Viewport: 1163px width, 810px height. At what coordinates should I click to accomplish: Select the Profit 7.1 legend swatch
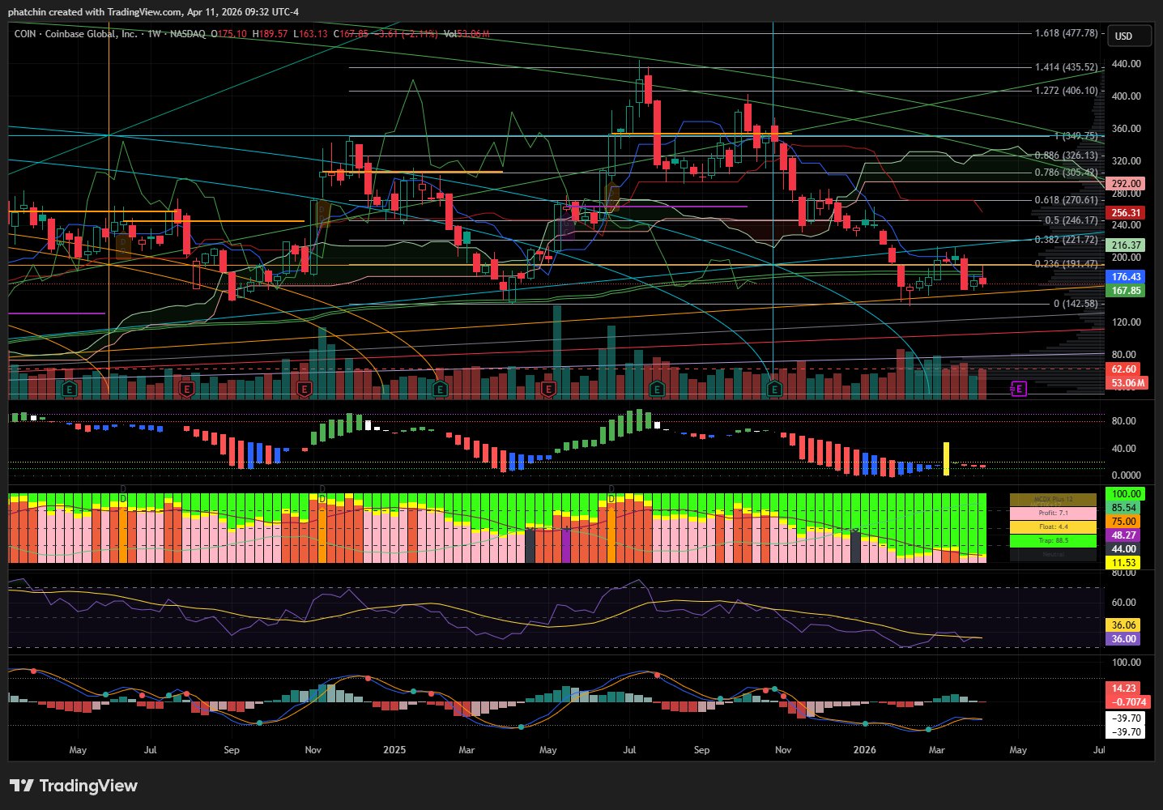1053,514
